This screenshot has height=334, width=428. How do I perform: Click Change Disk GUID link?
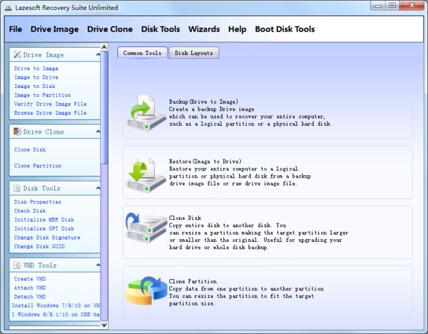pyautogui.click(x=39, y=247)
